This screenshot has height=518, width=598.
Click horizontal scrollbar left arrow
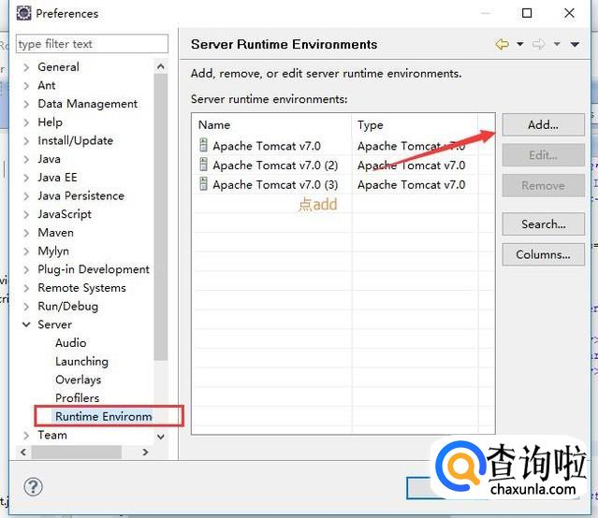click(23, 452)
